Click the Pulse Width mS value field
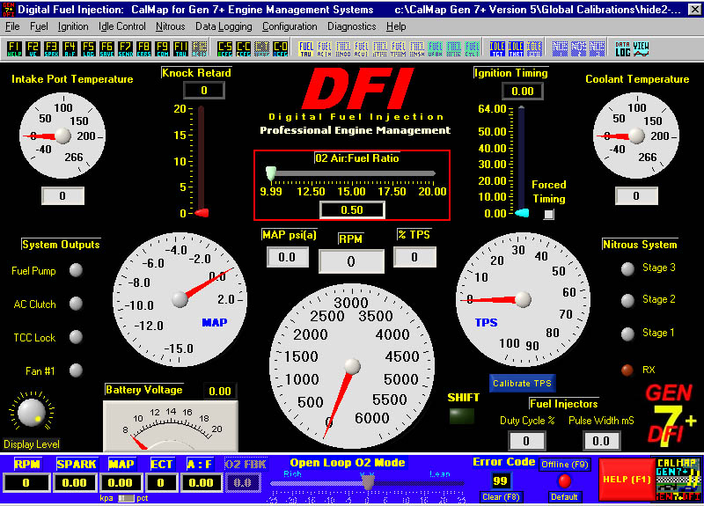The image size is (704, 506). [601, 442]
